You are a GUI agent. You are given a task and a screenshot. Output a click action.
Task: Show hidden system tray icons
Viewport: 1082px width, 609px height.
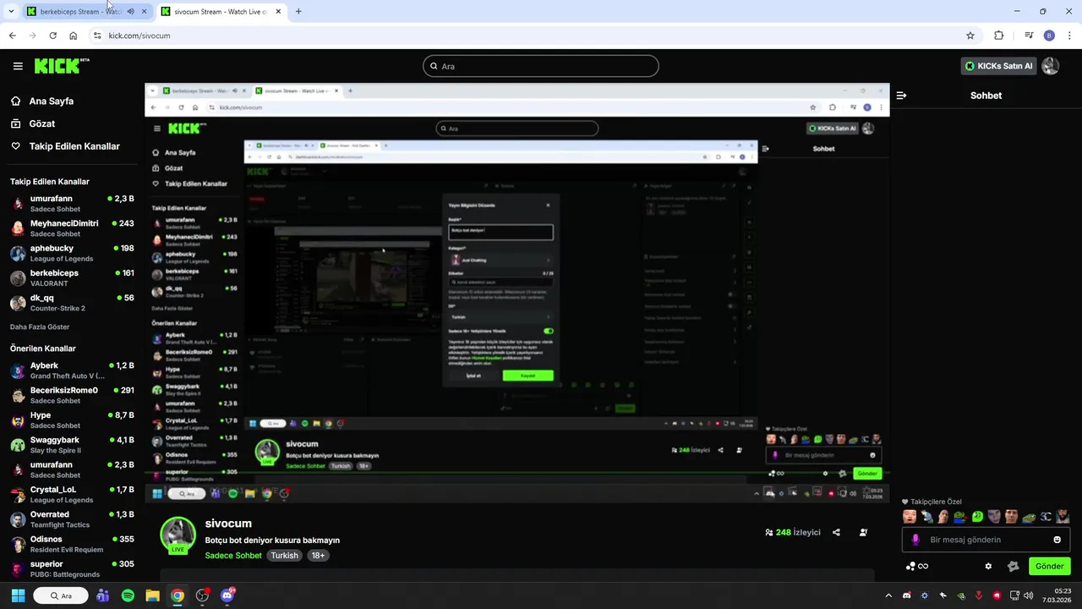point(888,595)
